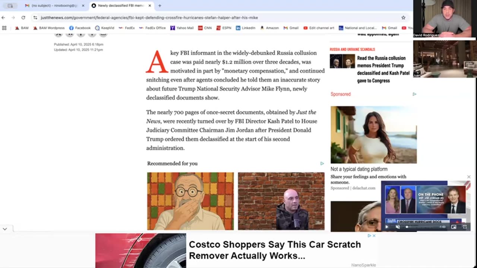Open AdChoices icon next to Sponsored label
The height and width of the screenshot is (268, 477).
[414, 94]
